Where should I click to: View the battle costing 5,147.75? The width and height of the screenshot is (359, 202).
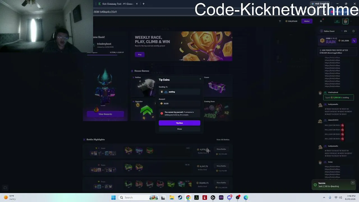[221, 166]
